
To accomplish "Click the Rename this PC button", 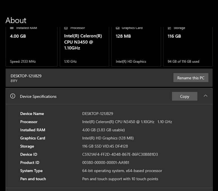I will (191, 78).
